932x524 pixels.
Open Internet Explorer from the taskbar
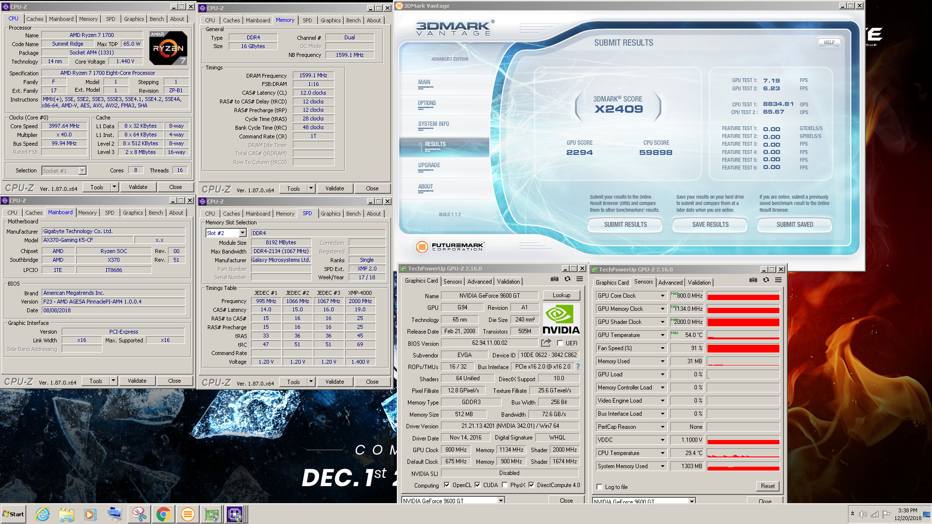point(43,514)
